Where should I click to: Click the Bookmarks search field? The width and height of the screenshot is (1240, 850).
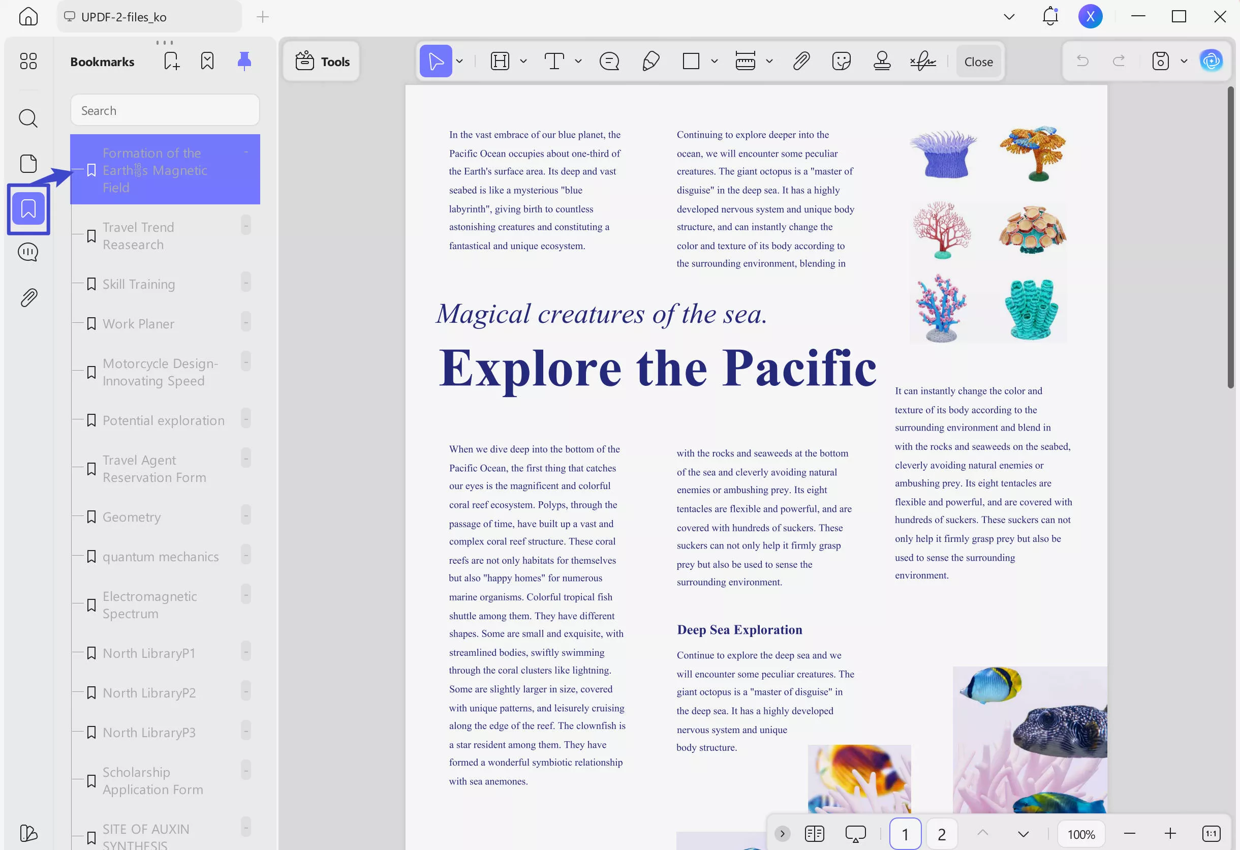coord(165,110)
